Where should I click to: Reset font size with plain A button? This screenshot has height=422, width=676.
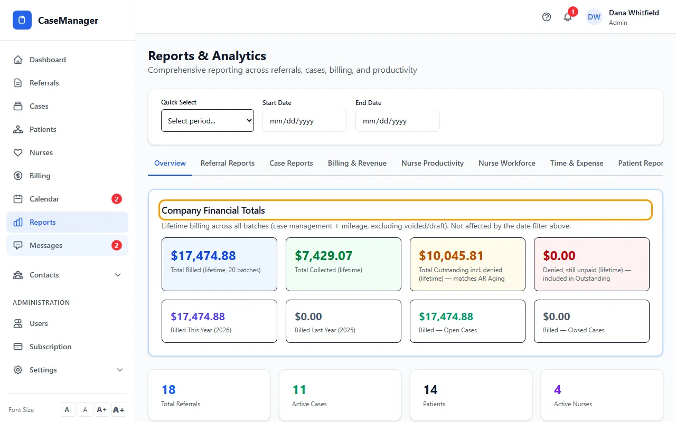click(x=85, y=409)
